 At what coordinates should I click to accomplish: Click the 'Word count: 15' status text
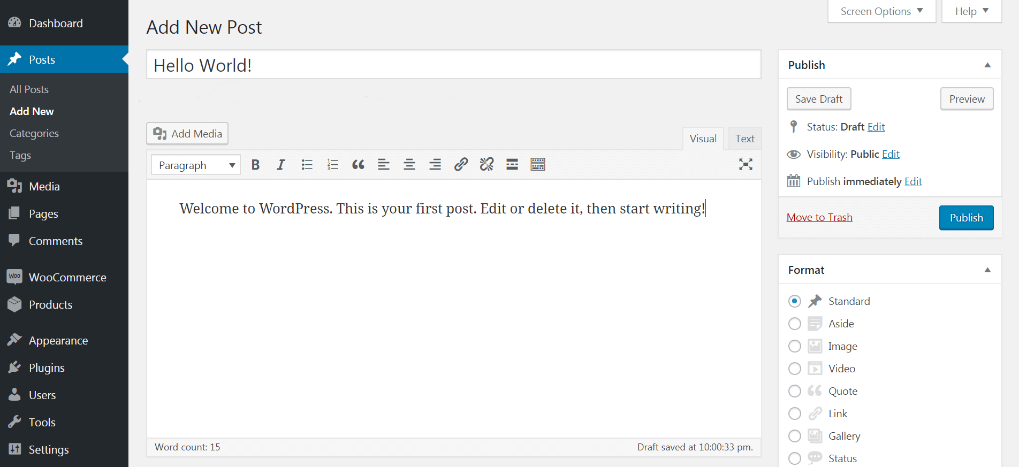[187, 447]
